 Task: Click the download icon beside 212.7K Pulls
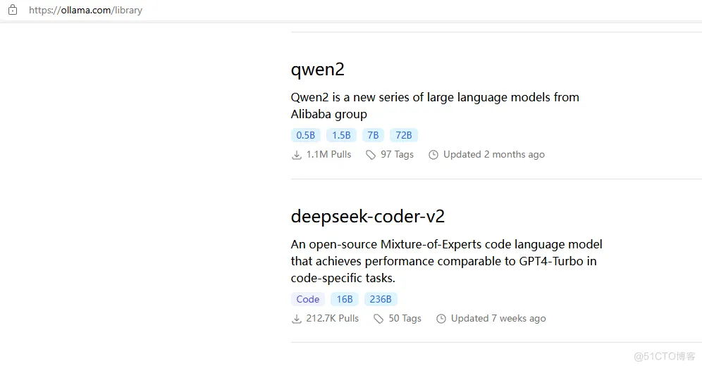point(297,319)
